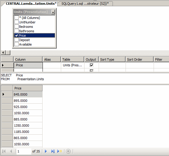Click row selector of Price criteria row
Screen dimensions: 169x156
pyautogui.click(x=7, y=65)
